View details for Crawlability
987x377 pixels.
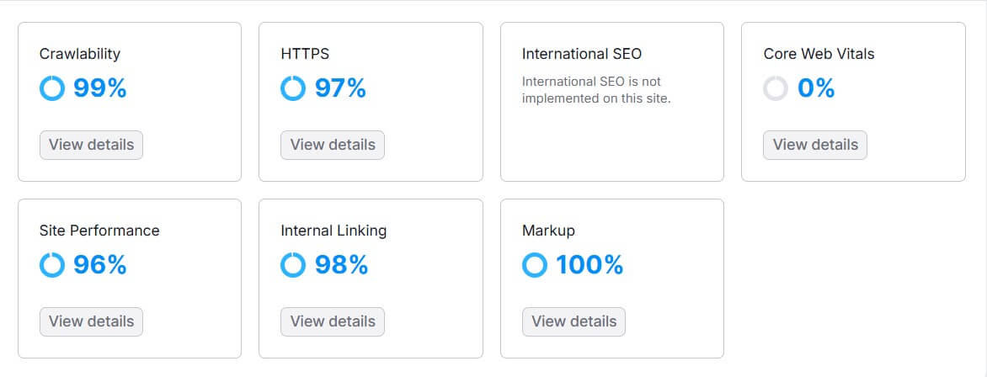[x=91, y=145]
